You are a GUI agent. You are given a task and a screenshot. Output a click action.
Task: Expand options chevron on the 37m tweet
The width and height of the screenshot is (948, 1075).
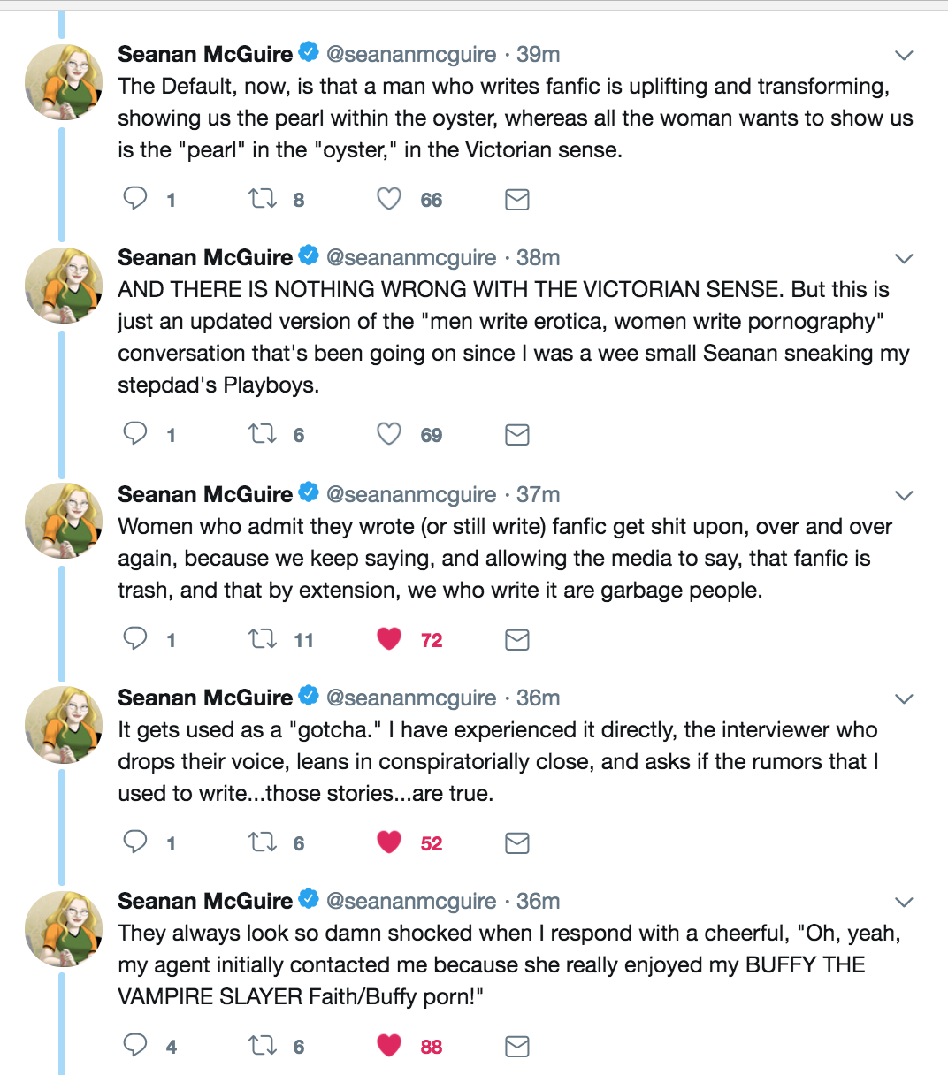pos(904,496)
